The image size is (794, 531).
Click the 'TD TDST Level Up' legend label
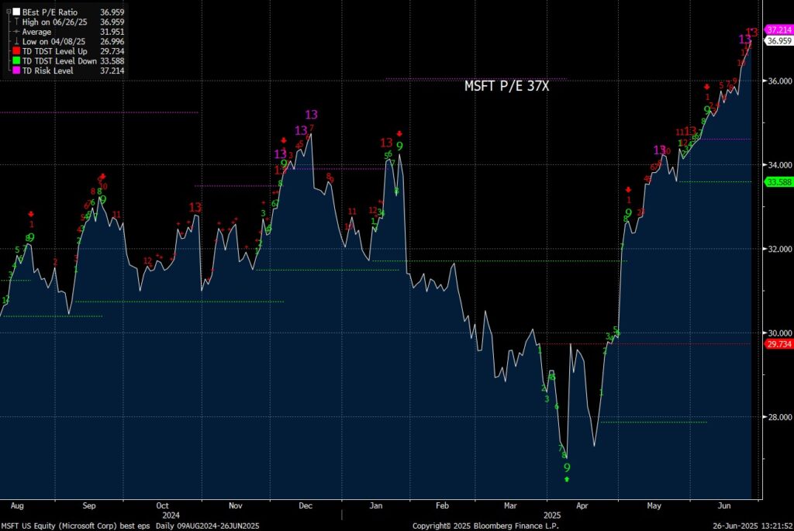coord(55,51)
